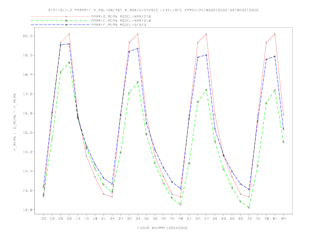The height and width of the screenshot is (238, 309).
Task: Click y-axis tick value 20.0
Action: pyautogui.click(x=27, y=36)
